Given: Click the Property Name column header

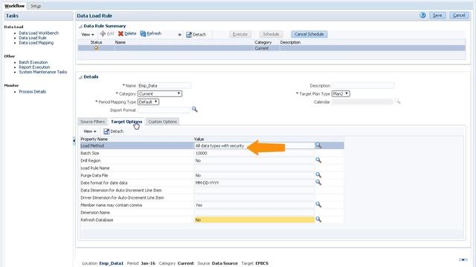Looking at the screenshot, I should [x=94, y=139].
